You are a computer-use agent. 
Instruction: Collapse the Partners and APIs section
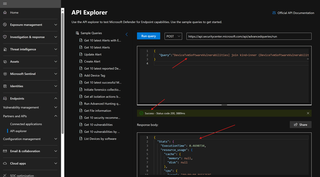pyautogui.click(x=56, y=116)
